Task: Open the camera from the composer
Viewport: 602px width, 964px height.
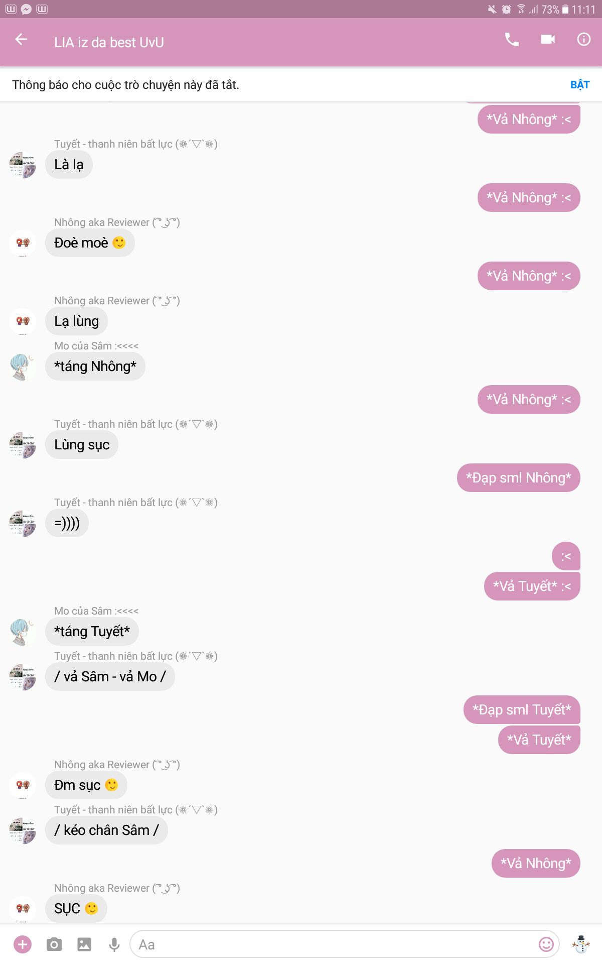Action: [54, 944]
